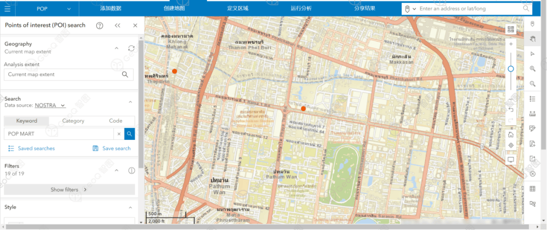
Task: Refresh the Geography extent
Action: pyautogui.click(x=131, y=48)
